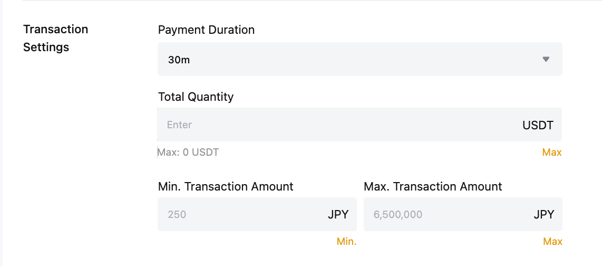Select the 30m duration value text
Image resolution: width=602 pixels, height=266 pixels.
tap(179, 60)
